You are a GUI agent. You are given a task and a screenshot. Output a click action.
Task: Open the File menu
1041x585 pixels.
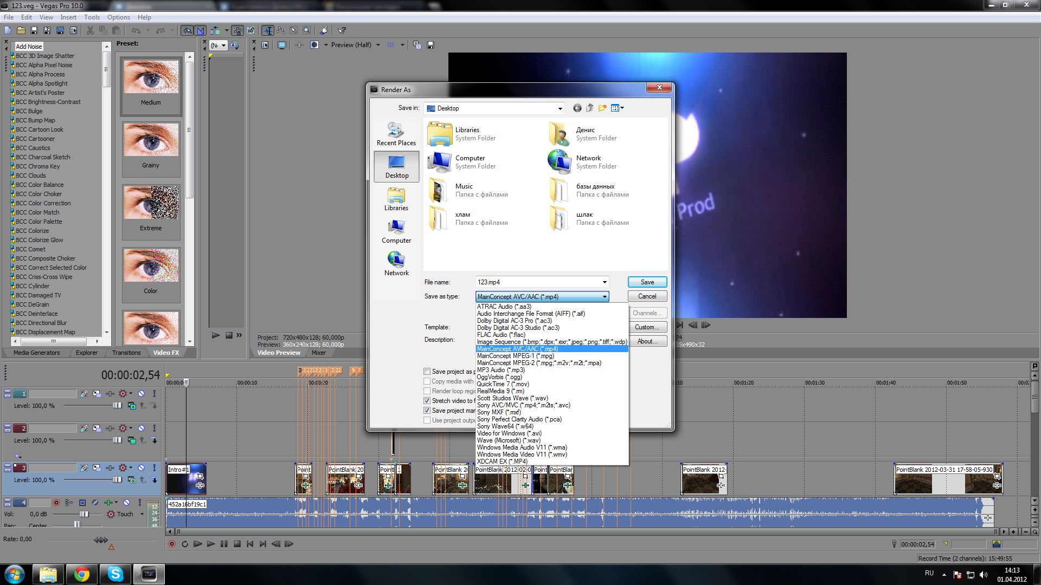coord(9,17)
